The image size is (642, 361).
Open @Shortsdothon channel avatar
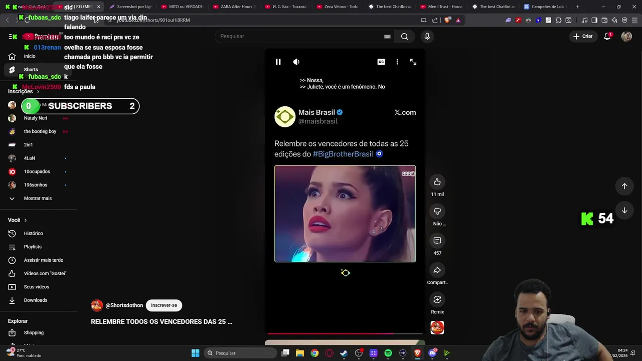(x=97, y=305)
